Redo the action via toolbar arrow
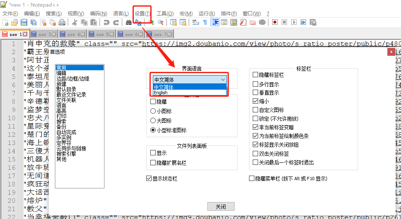 click(116, 22)
